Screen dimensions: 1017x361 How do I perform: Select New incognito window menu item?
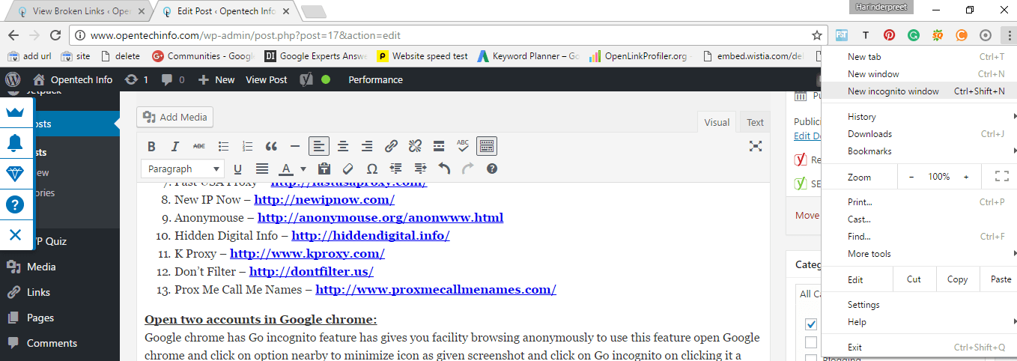(x=919, y=91)
